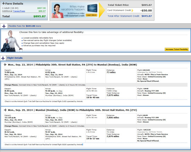Click the 19 hr 57 mn travel time
191x152 pixels.
point(93,138)
